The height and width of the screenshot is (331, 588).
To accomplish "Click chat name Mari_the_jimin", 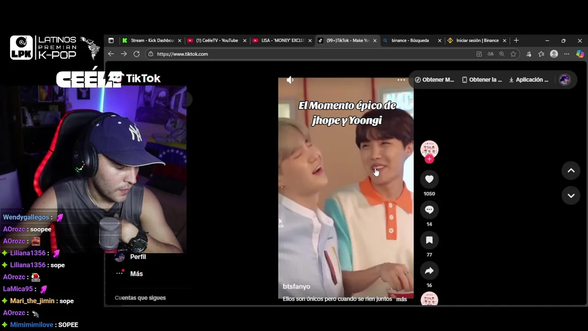I will 32,301.
